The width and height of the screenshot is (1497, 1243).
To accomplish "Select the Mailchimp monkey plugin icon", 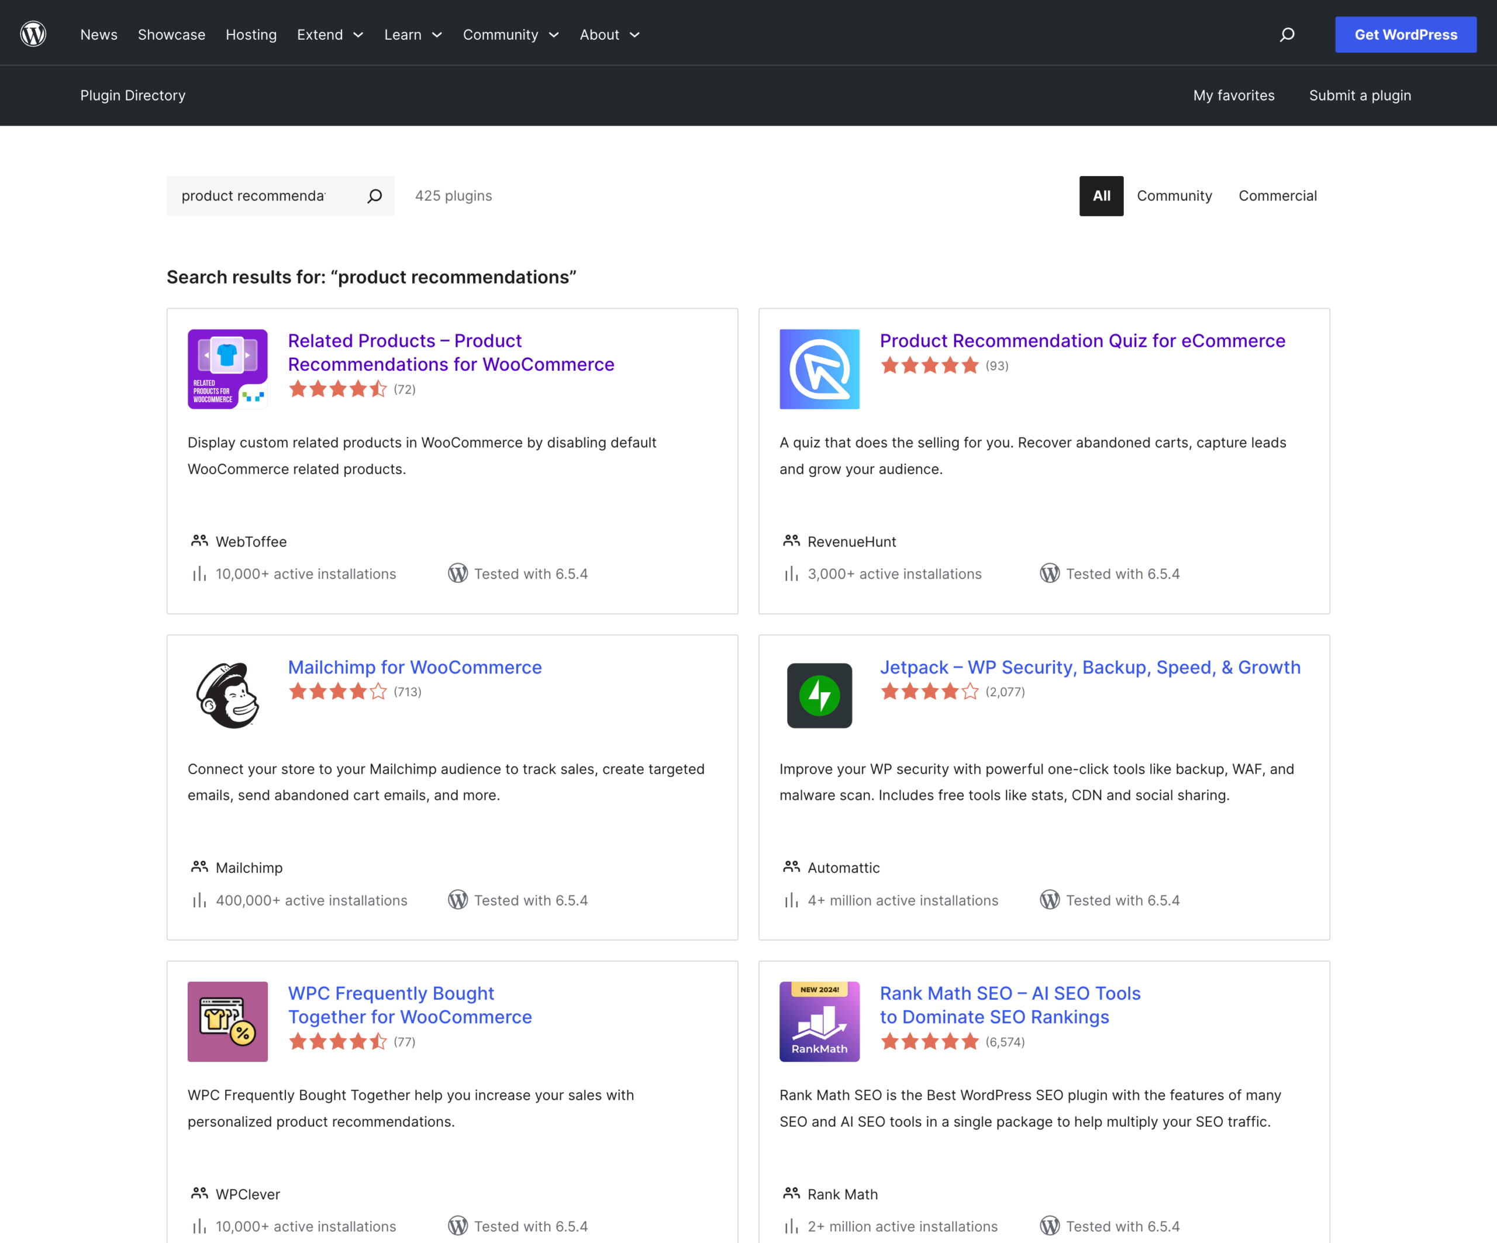I will click(227, 695).
